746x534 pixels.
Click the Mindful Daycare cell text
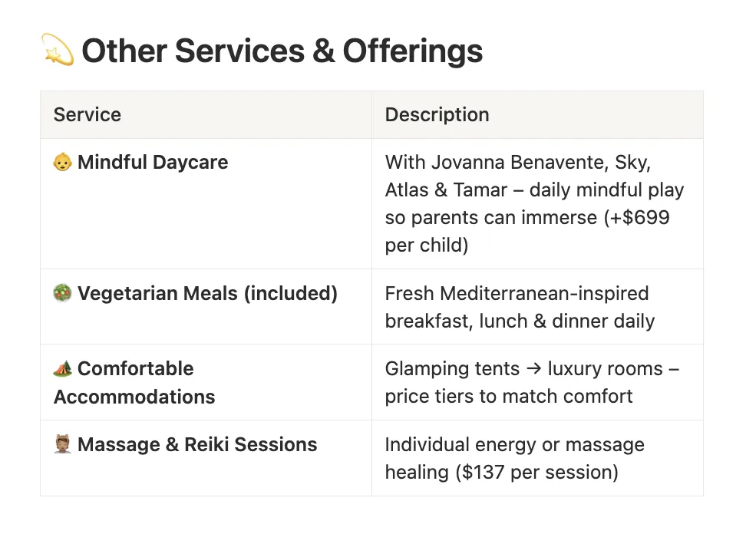[153, 163]
